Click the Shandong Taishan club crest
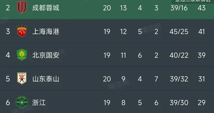Image resolution: width=214 pixels, height=113 pixels. [x=22, y=78]
